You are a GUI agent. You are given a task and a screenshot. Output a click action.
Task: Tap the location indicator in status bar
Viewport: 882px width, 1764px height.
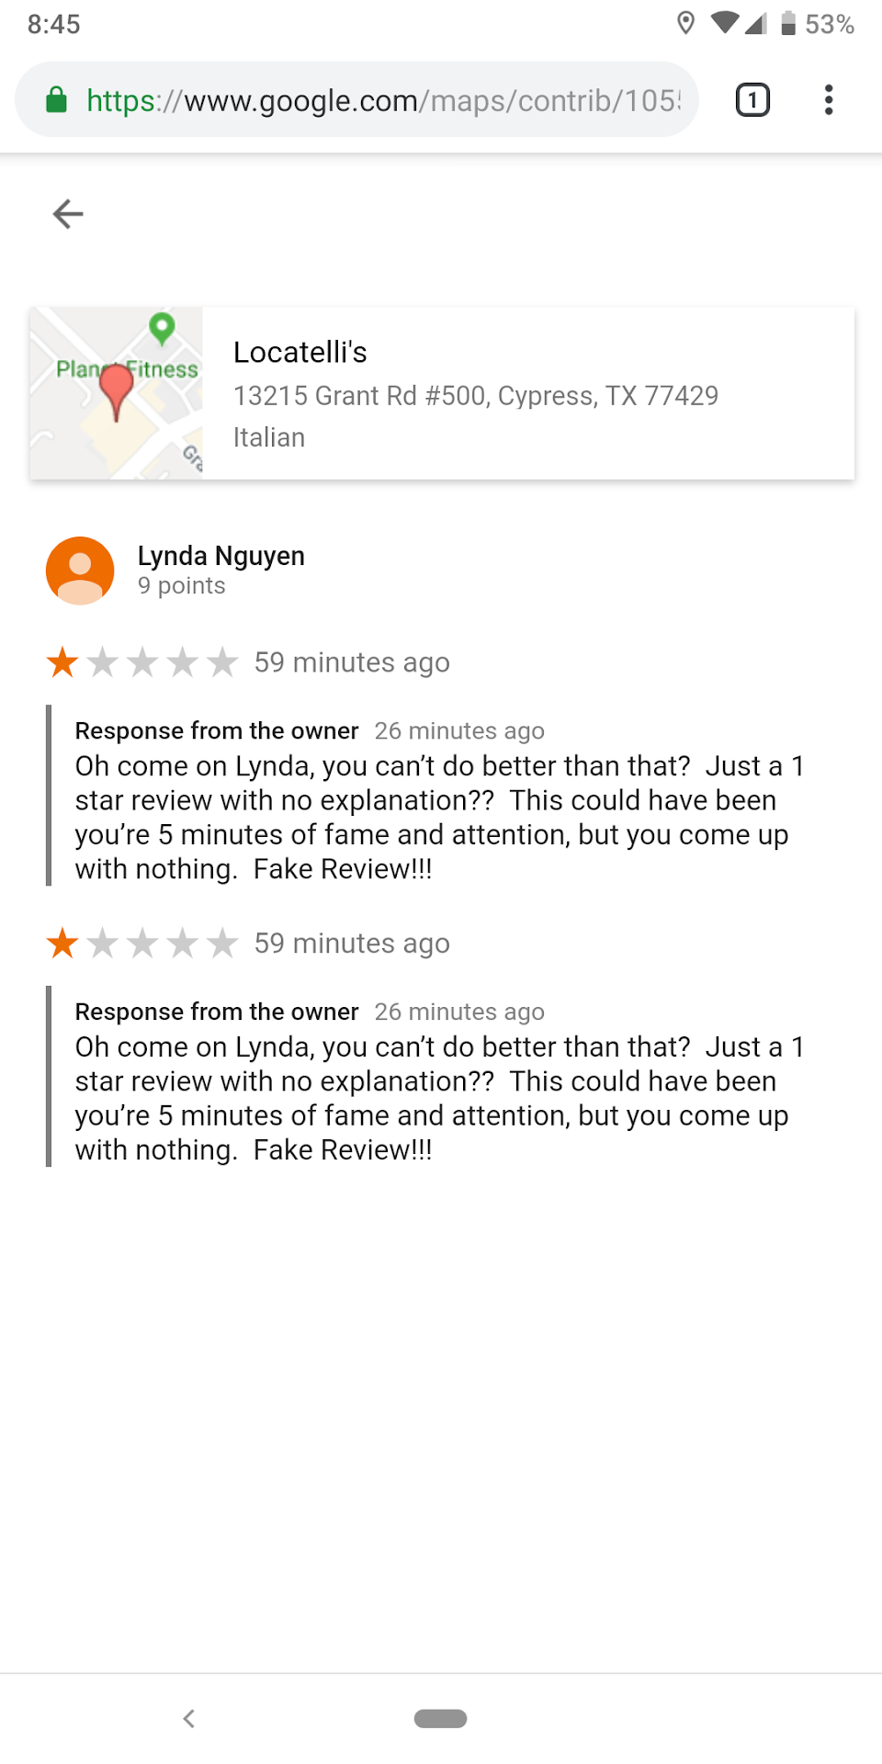[x=685, y=23]
